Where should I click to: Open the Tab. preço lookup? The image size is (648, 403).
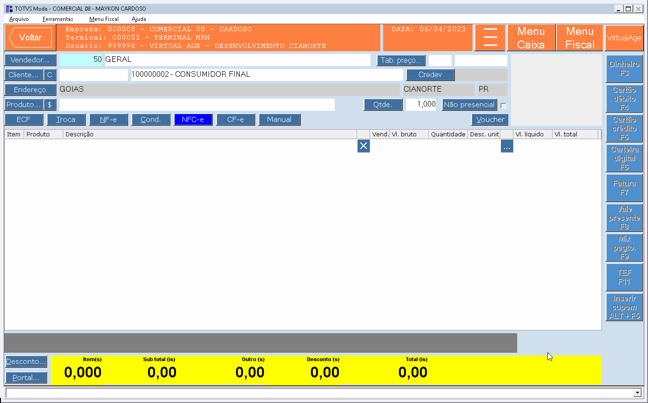pos(401,60)
